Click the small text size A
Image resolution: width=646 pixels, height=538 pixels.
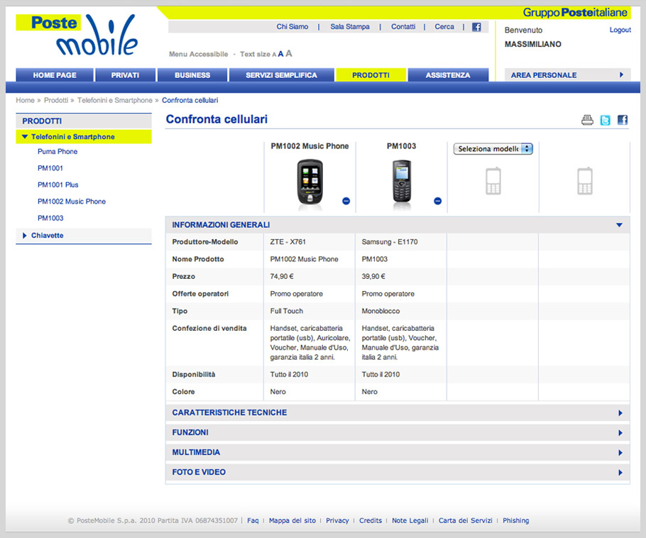[274, 55]
